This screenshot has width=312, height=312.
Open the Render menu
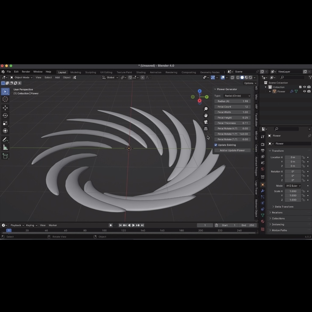[x=26, y=72]
